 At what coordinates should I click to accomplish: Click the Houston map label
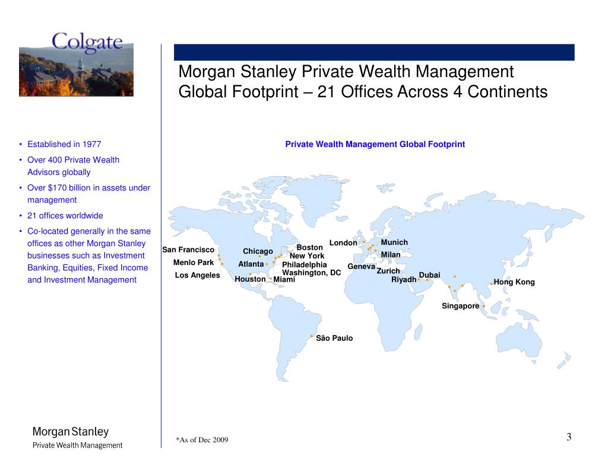tap(250, 279)
